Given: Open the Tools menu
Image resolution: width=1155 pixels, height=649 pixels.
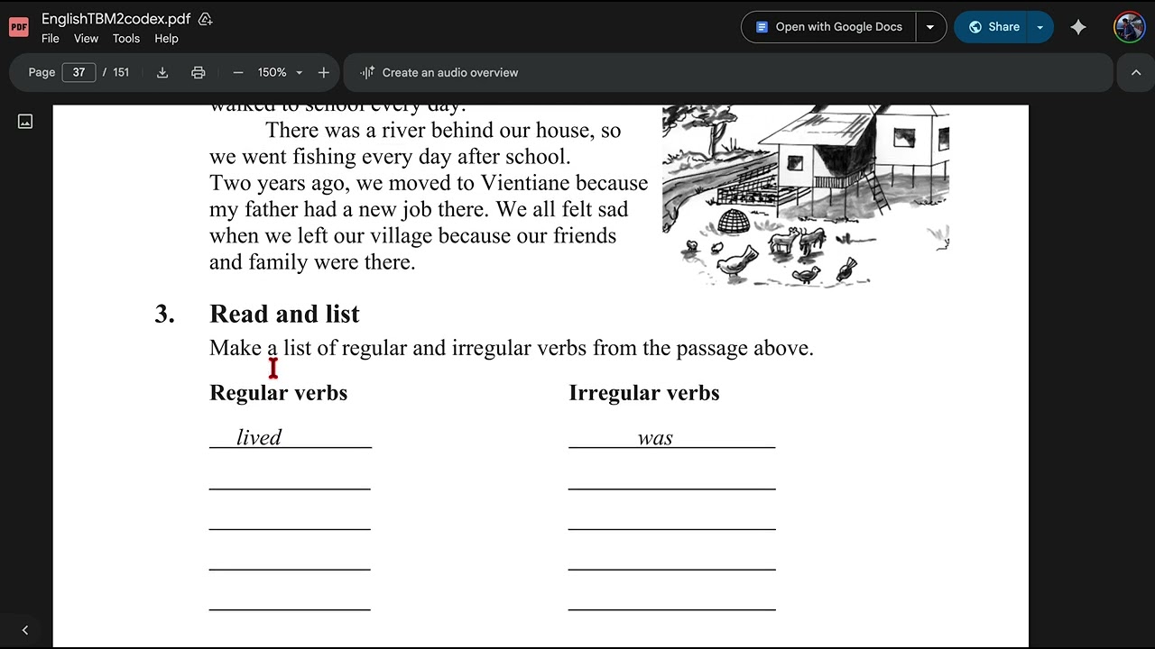Looking at the screenshot, I should click(126, 39).
